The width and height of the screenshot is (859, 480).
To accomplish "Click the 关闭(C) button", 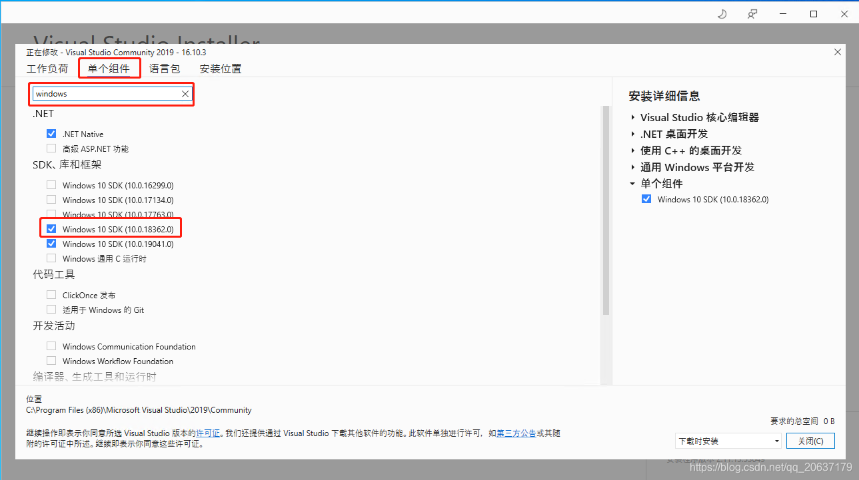I will click(810, 441).
